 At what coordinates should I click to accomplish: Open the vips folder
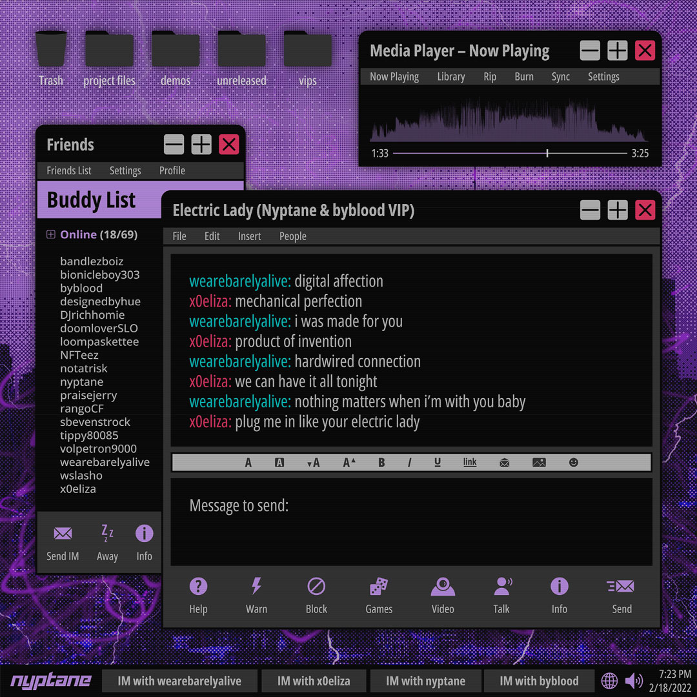[x=308, y=49]
